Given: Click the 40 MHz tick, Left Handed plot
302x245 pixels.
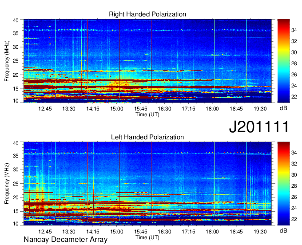Looking at the screenshot, I should pyautogui.click(x=16, y=143).
